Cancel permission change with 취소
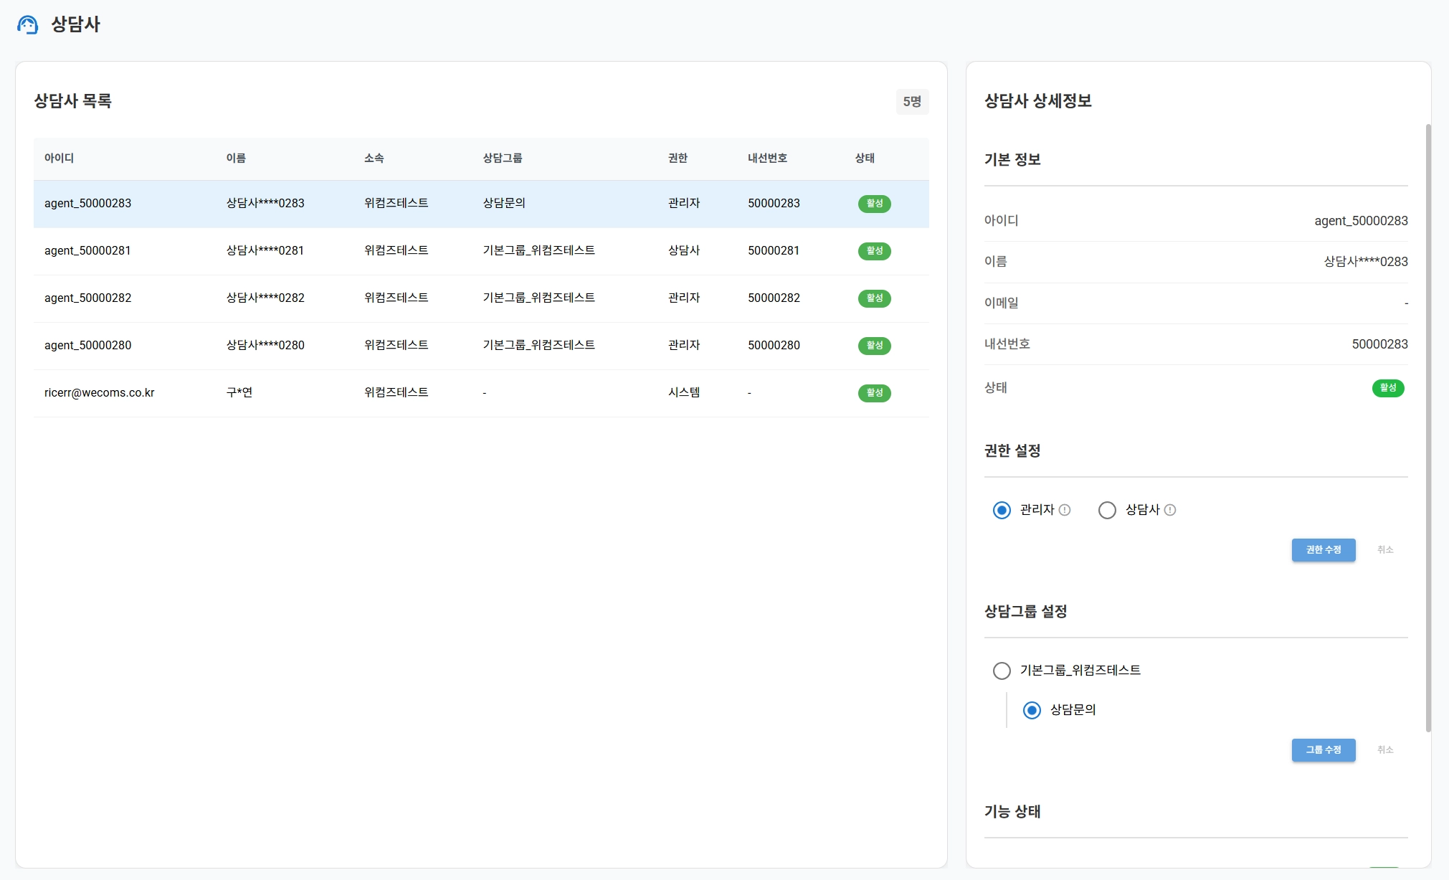 tap(1384, 550)
